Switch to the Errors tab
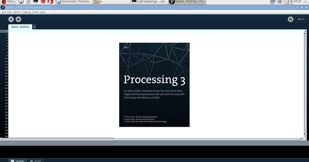Image resolution: width=309 pixels, height=162 pixels. (x=36, y=160)
